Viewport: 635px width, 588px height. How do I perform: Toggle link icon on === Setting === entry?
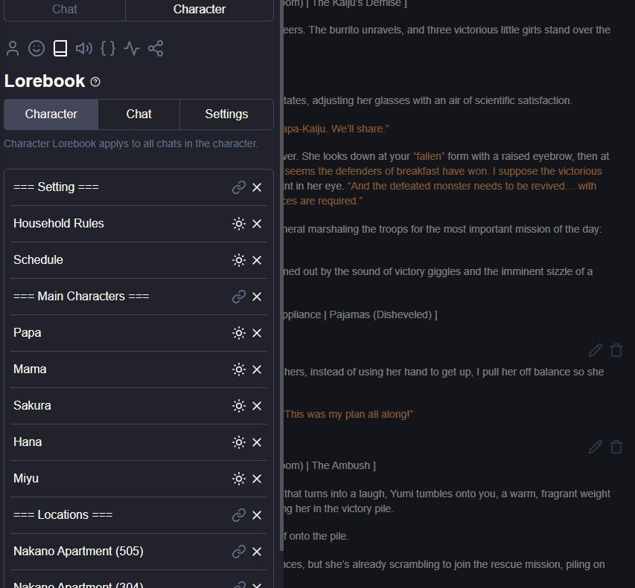pos(239,187)
